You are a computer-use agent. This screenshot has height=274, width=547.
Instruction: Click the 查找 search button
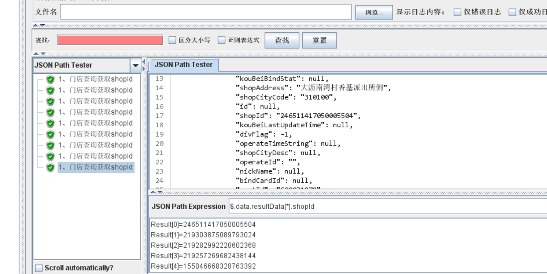pos(282,40)
